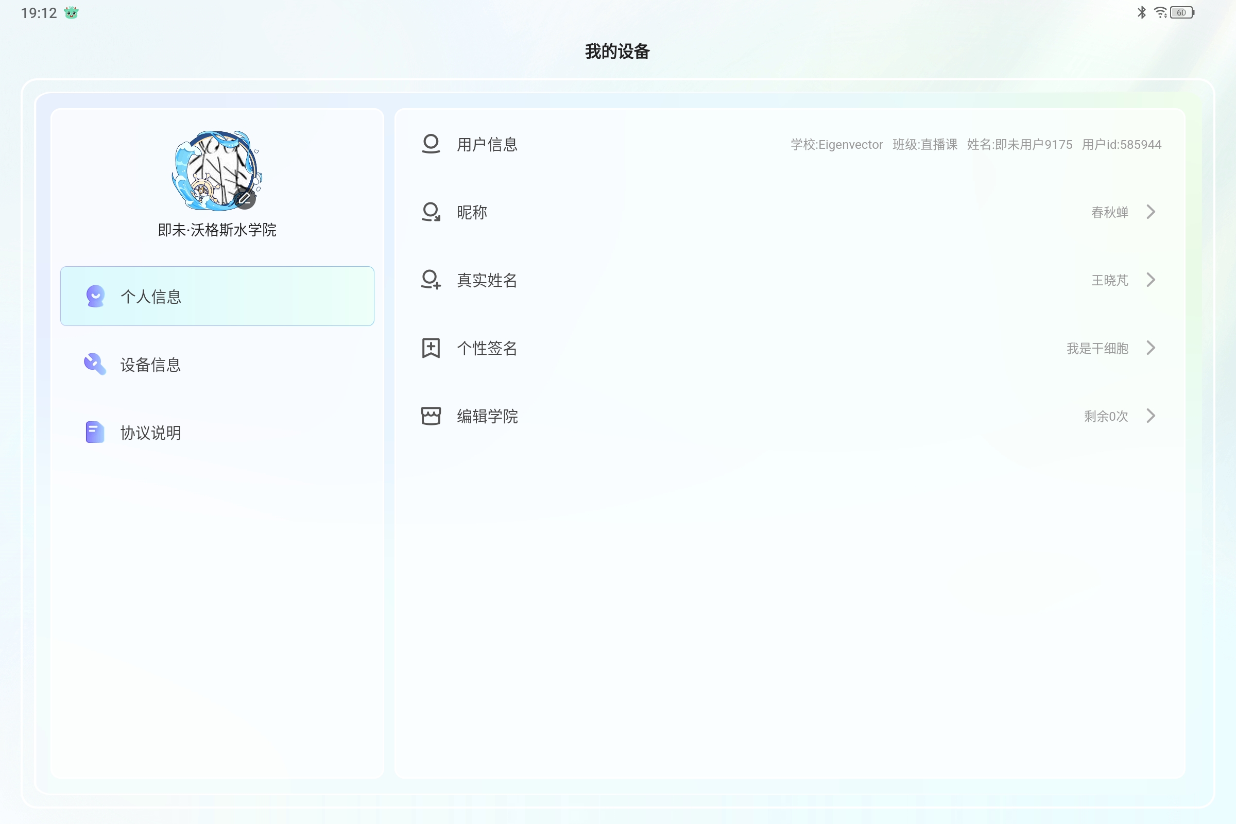Tap the avatar edit pencil icon
Image resolution: width=1236 pixels, height=824 pixels.
245,199
